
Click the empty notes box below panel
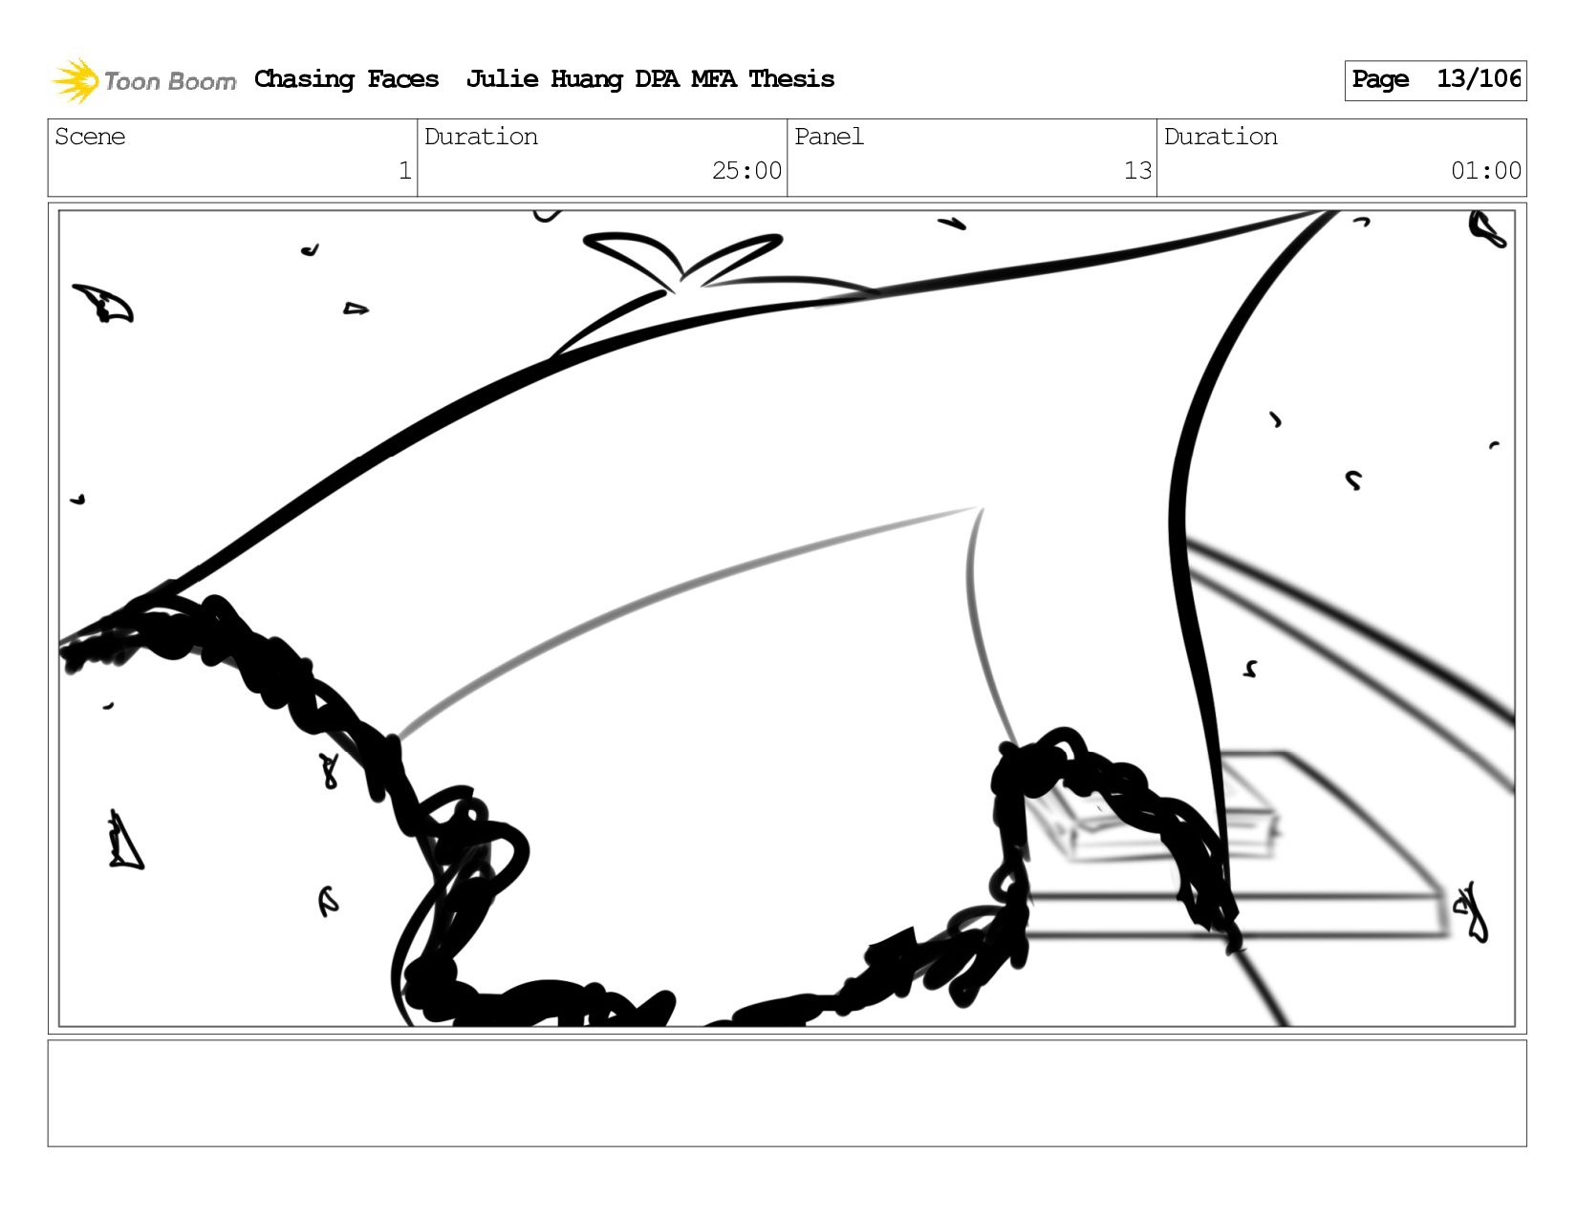point(787,1093)
